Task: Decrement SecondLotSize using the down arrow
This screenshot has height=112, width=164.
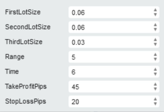Action: click(155, 29)
